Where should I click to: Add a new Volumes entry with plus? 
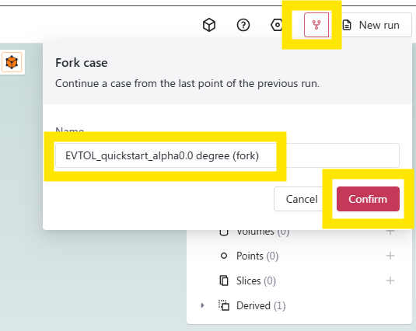pyautogui.click(x=390, y=232)
